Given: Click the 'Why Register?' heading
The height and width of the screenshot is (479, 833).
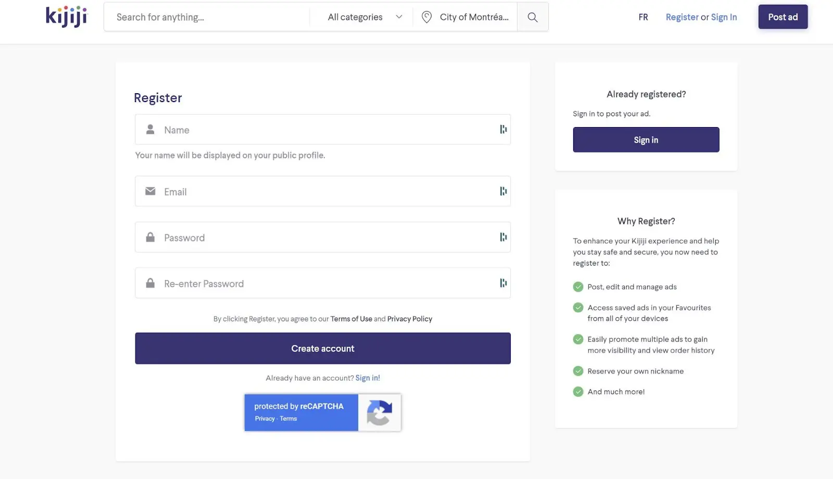Looking at the screenshot, I should [646, 221].
